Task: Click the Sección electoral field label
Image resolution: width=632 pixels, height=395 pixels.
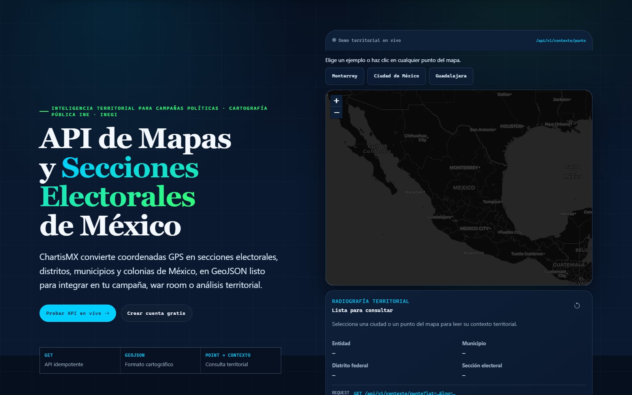Action: [x=482, y=365]
